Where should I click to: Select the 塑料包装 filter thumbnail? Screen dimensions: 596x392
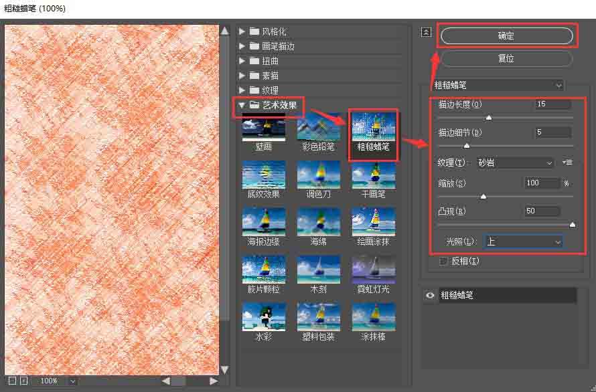tap(319, 317)
